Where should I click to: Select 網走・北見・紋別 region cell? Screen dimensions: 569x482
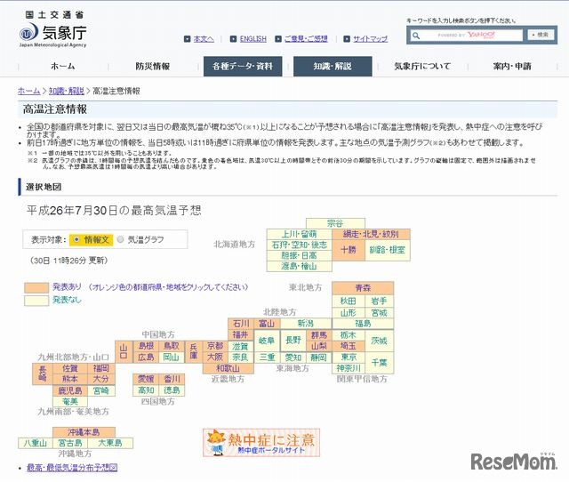point(371,234)
